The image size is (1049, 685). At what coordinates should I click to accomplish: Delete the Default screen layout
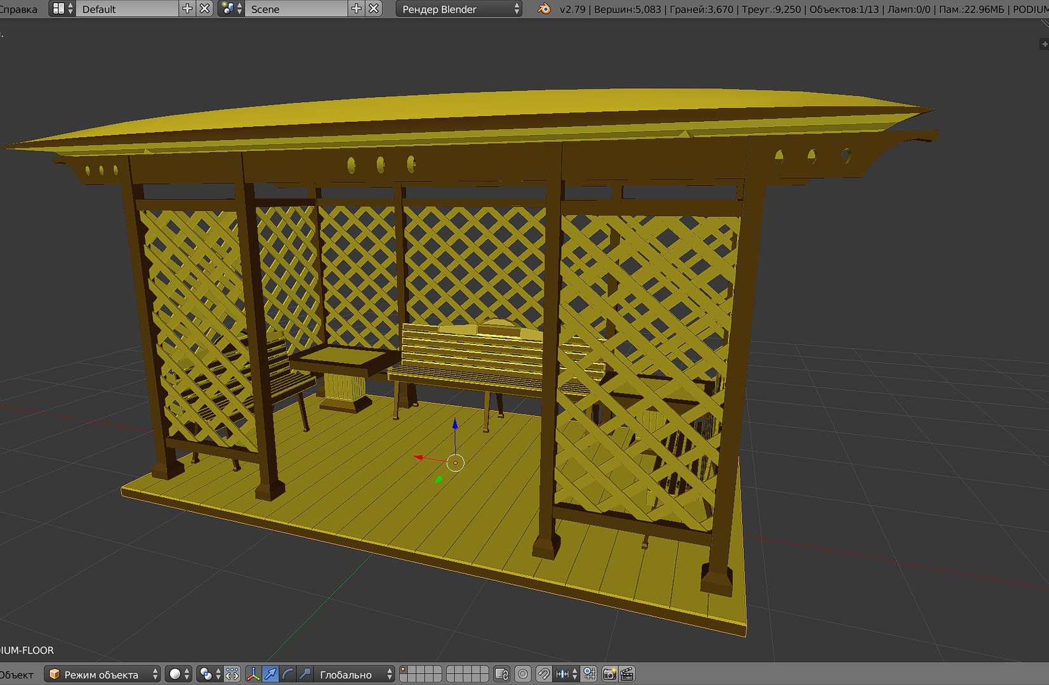tap(204, 9)
